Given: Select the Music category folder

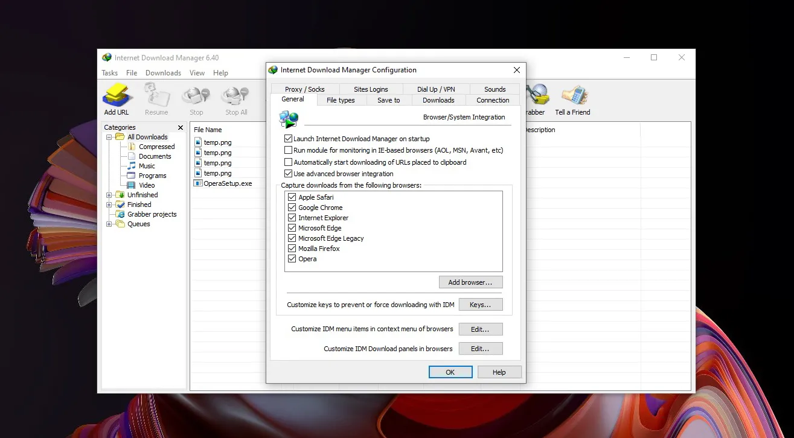Looking at the screenshot, I should [147, 166].
